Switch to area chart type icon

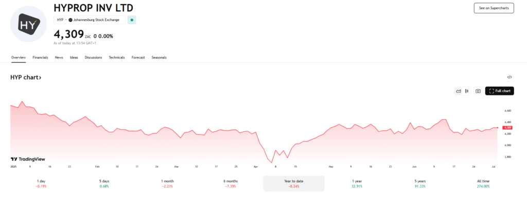coord(458,91)
